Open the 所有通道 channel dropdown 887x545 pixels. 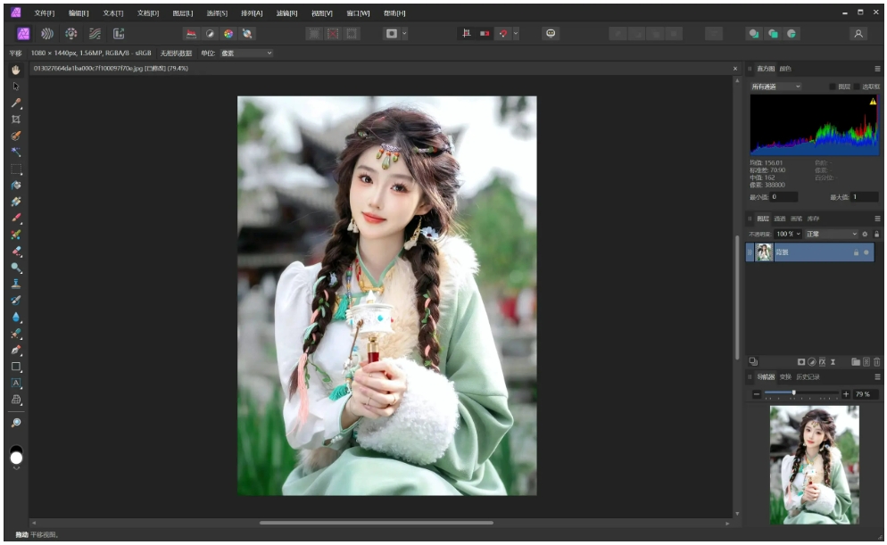click(x=775, y=87)
